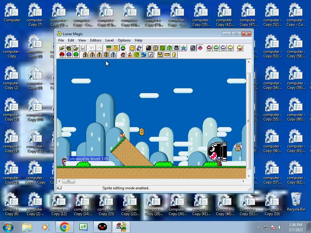
Task: Open Google Chrome from the taskbar
Action: 64,227
